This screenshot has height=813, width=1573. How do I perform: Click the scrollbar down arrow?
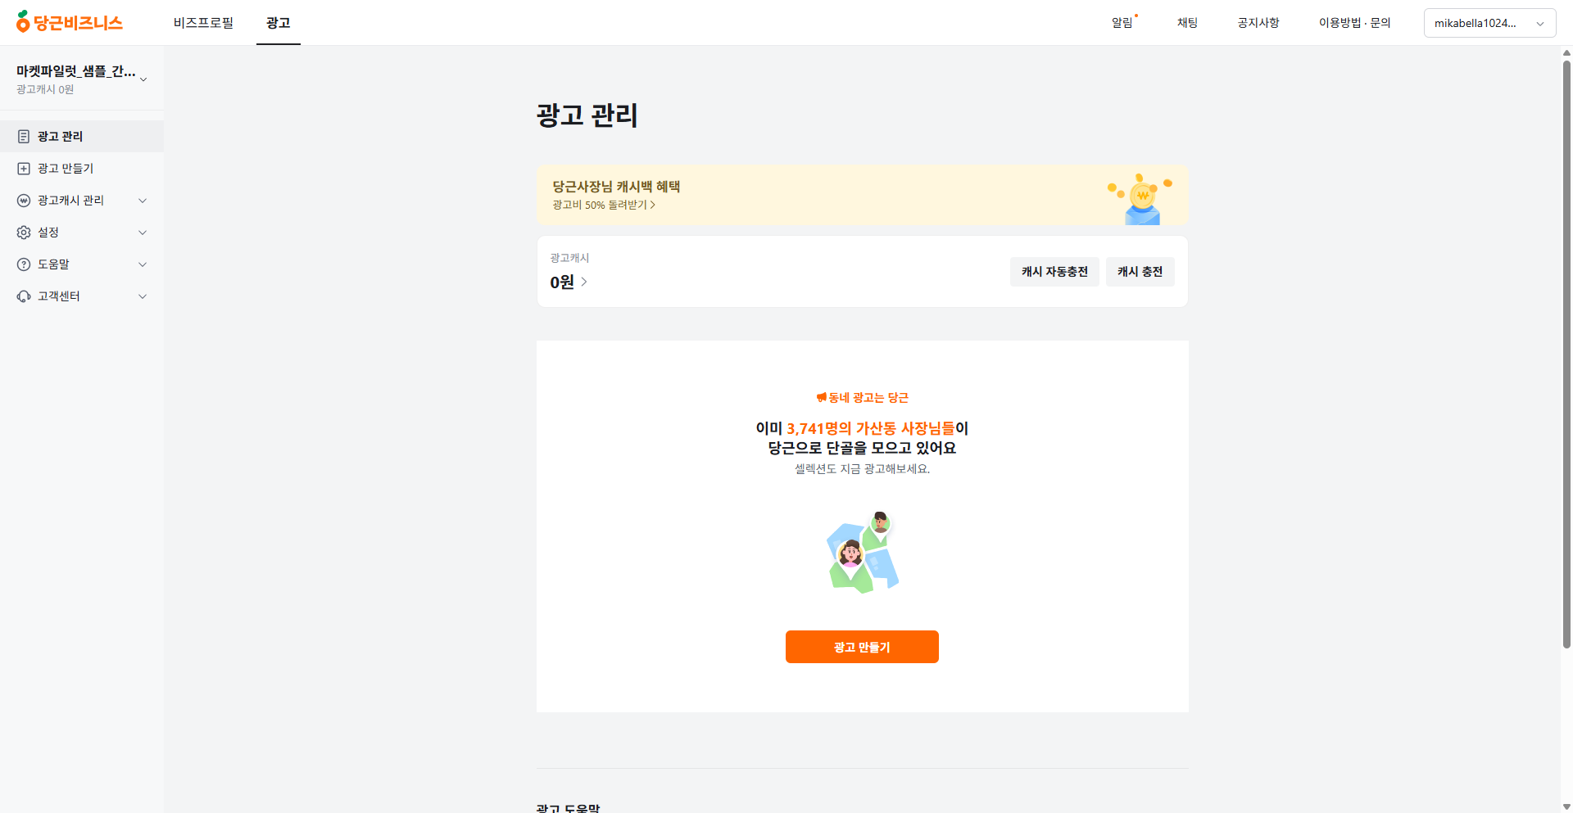[1566, 806]
